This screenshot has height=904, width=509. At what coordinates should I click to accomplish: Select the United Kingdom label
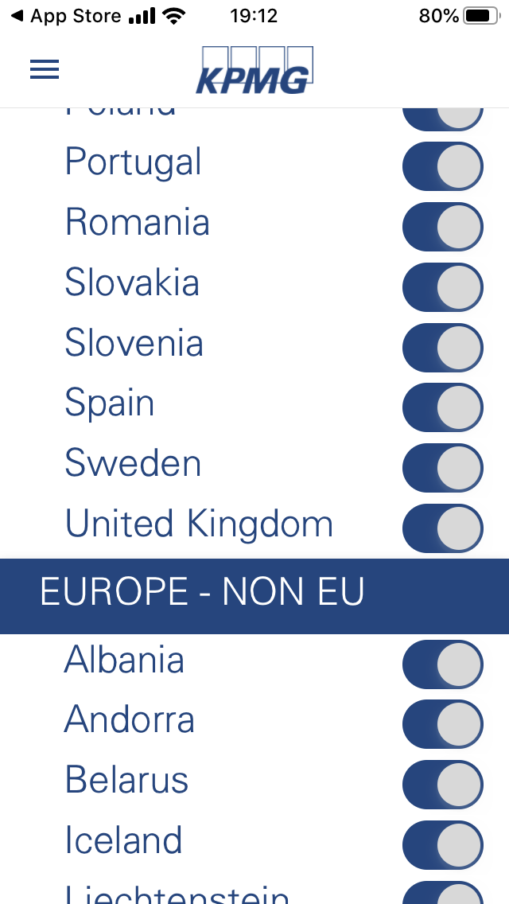click(199, 524)
